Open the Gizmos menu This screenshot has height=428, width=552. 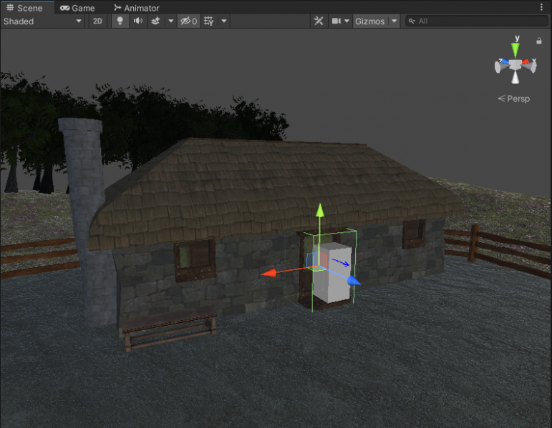pos(369,21)
